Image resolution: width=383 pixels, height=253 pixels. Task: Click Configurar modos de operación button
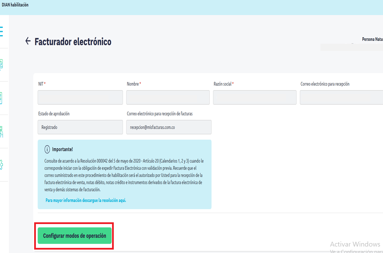(74, 236)
